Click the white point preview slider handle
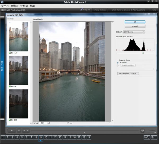Viewport: 159px width, 144px height. [143, 53]
